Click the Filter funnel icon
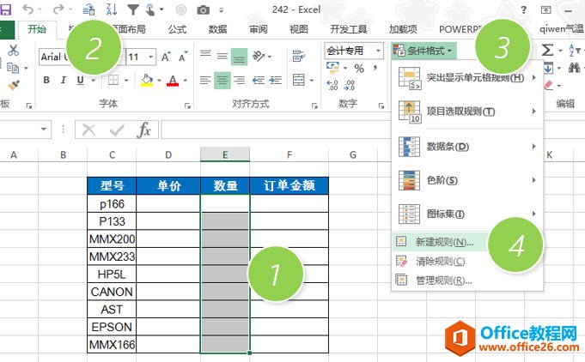This screenshot has width=585, height=362. (x=133, y=9)
